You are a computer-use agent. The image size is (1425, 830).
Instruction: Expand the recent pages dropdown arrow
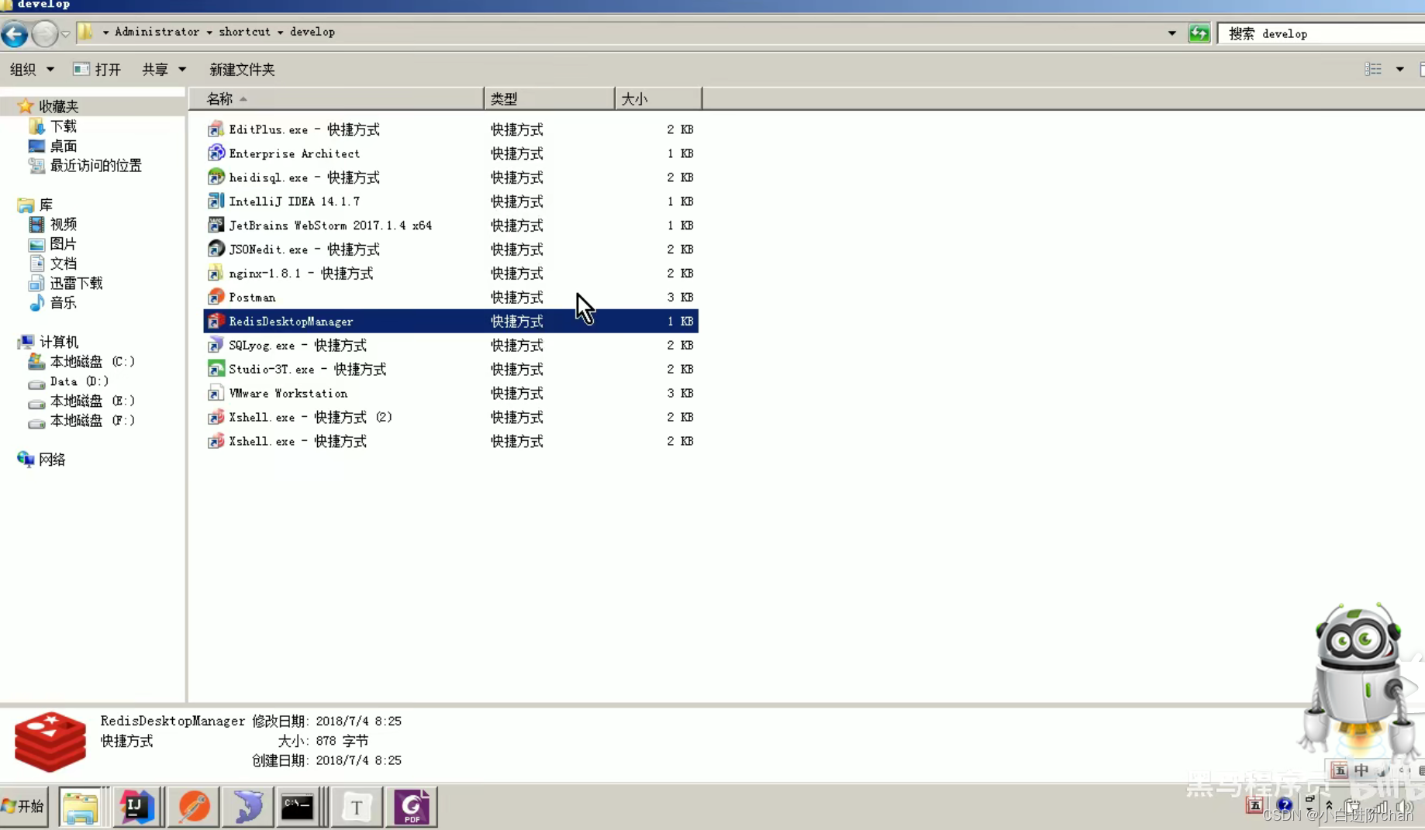(x=65, y=33)
